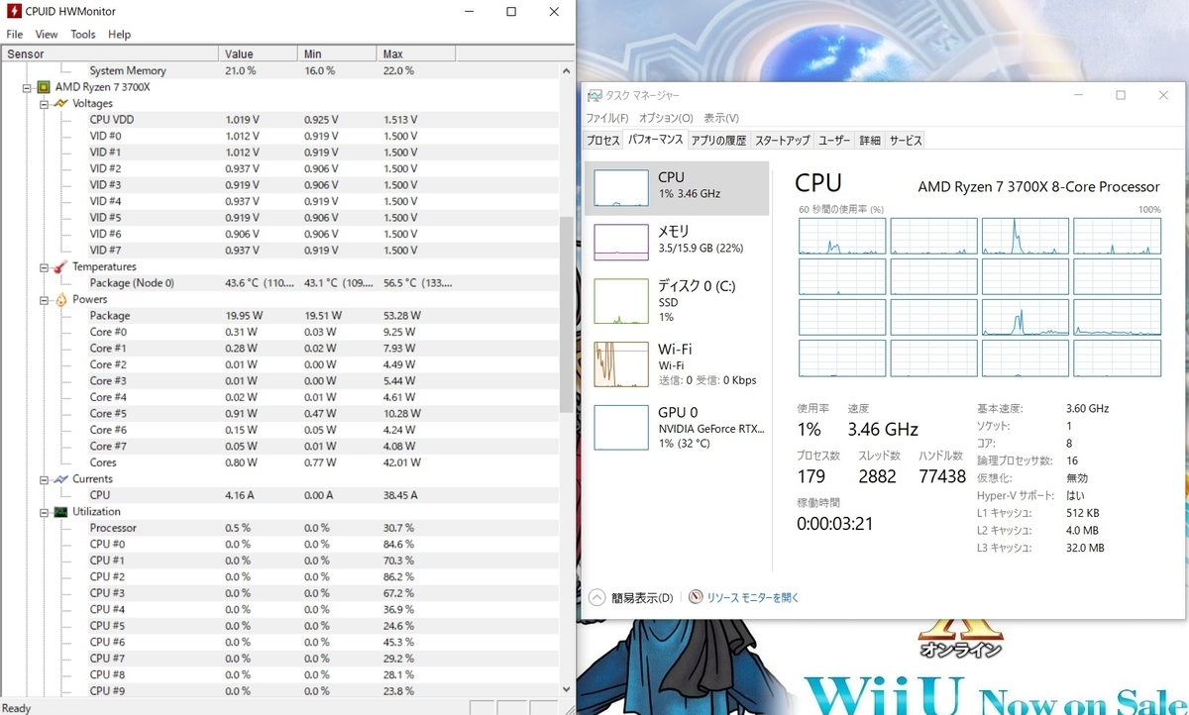Click the Temperatures thermometer icon
Screen dimensions: 1189x715
click(x=61, y=266)
